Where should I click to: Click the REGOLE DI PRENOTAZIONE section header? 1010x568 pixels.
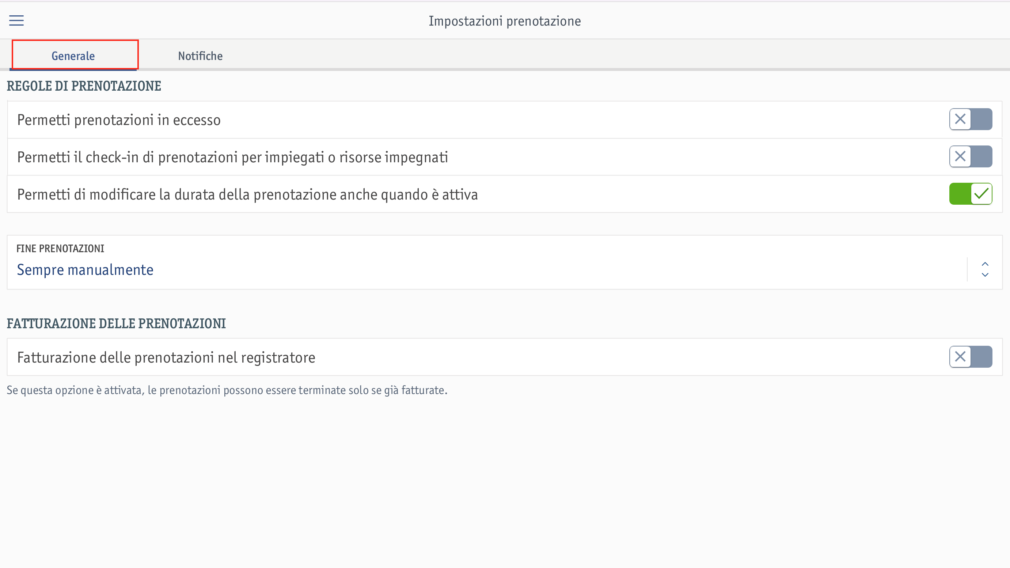84,86
